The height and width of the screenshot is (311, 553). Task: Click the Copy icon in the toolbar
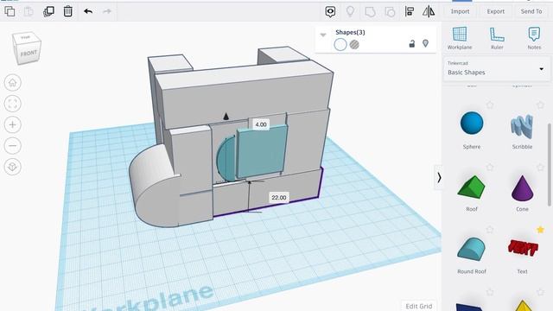click(x=10, y=11)
